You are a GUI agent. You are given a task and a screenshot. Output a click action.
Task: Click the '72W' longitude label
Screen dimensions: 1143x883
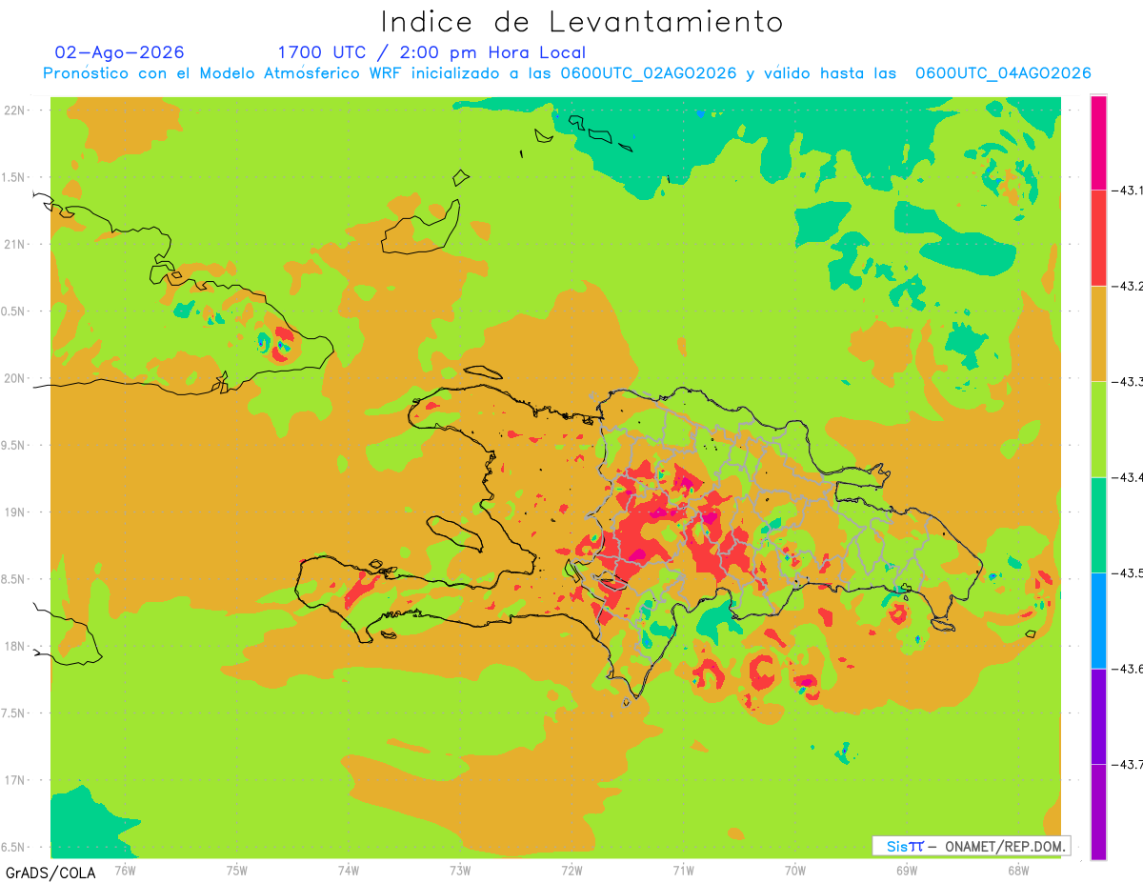(571, 871)
